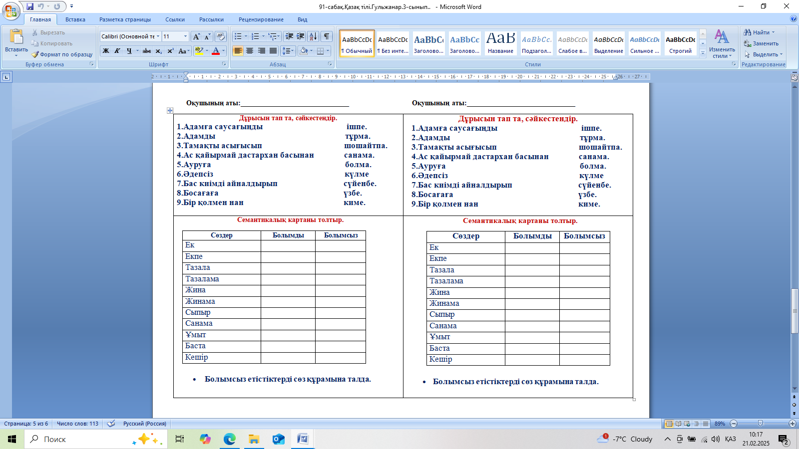Toggle show paragraph marks (¶)

coord(327,36)
